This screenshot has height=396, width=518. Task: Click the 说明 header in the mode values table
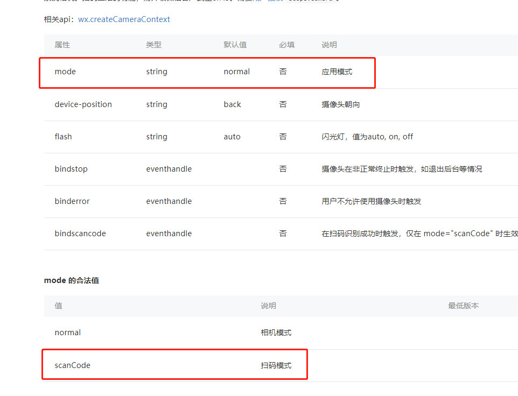coord(268,306)
